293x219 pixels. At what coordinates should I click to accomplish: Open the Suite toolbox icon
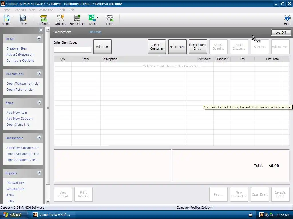click(110, 20)
